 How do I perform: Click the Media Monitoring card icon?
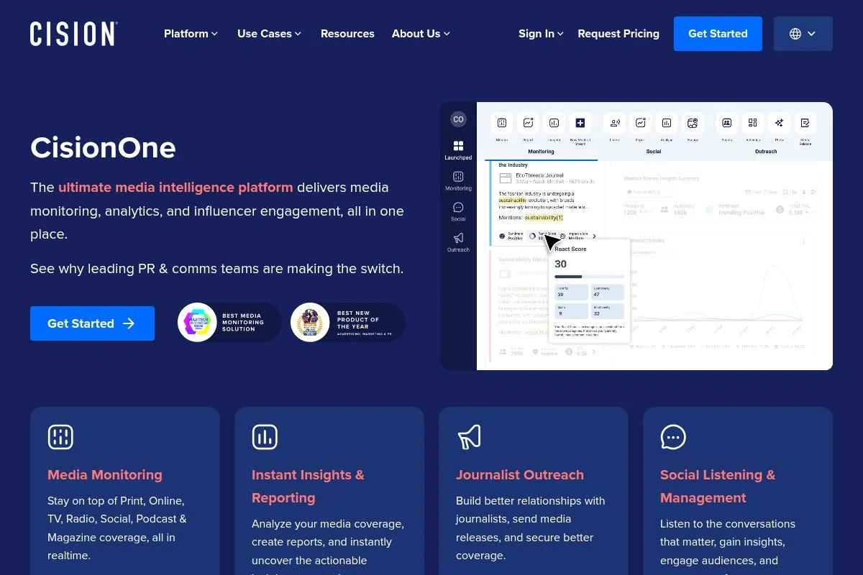pyautogui.click(x=60, y=436)
